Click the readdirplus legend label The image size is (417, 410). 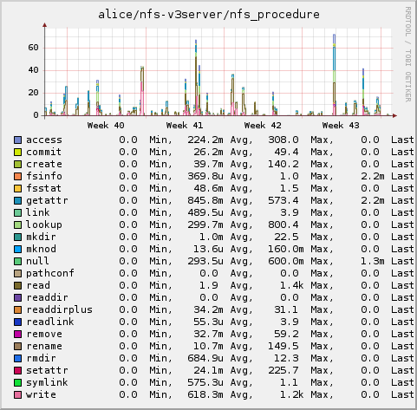pyautogui.click(x=59, y=310)
